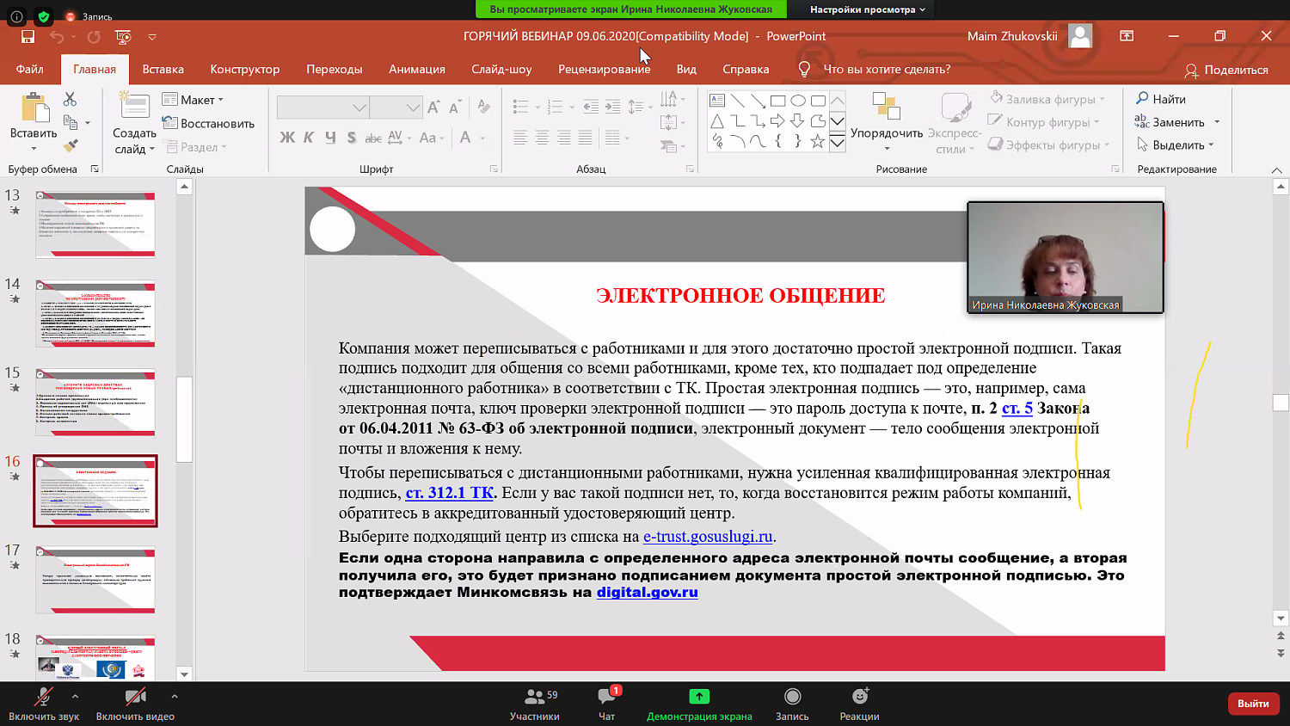Open e-trust.gosuslugi.ru link on slide
Screen dimensions: 1290x726
pyautogui.click(x=708, y=536)
